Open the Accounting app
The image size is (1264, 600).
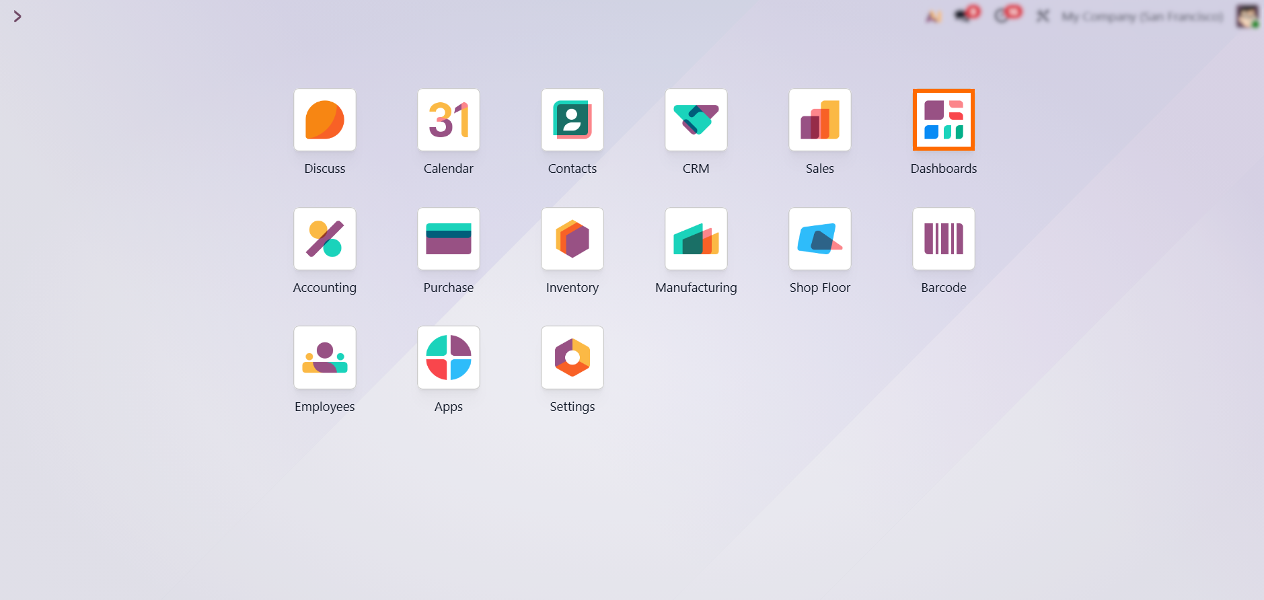(324, 239)
